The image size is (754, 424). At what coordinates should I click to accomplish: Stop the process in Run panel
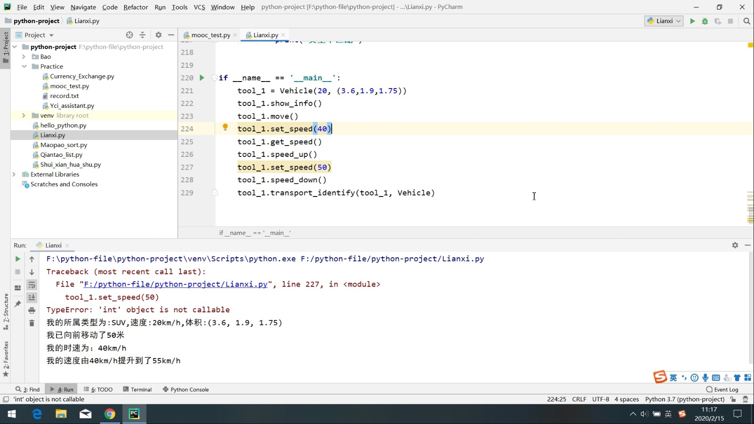coord(17,272)
